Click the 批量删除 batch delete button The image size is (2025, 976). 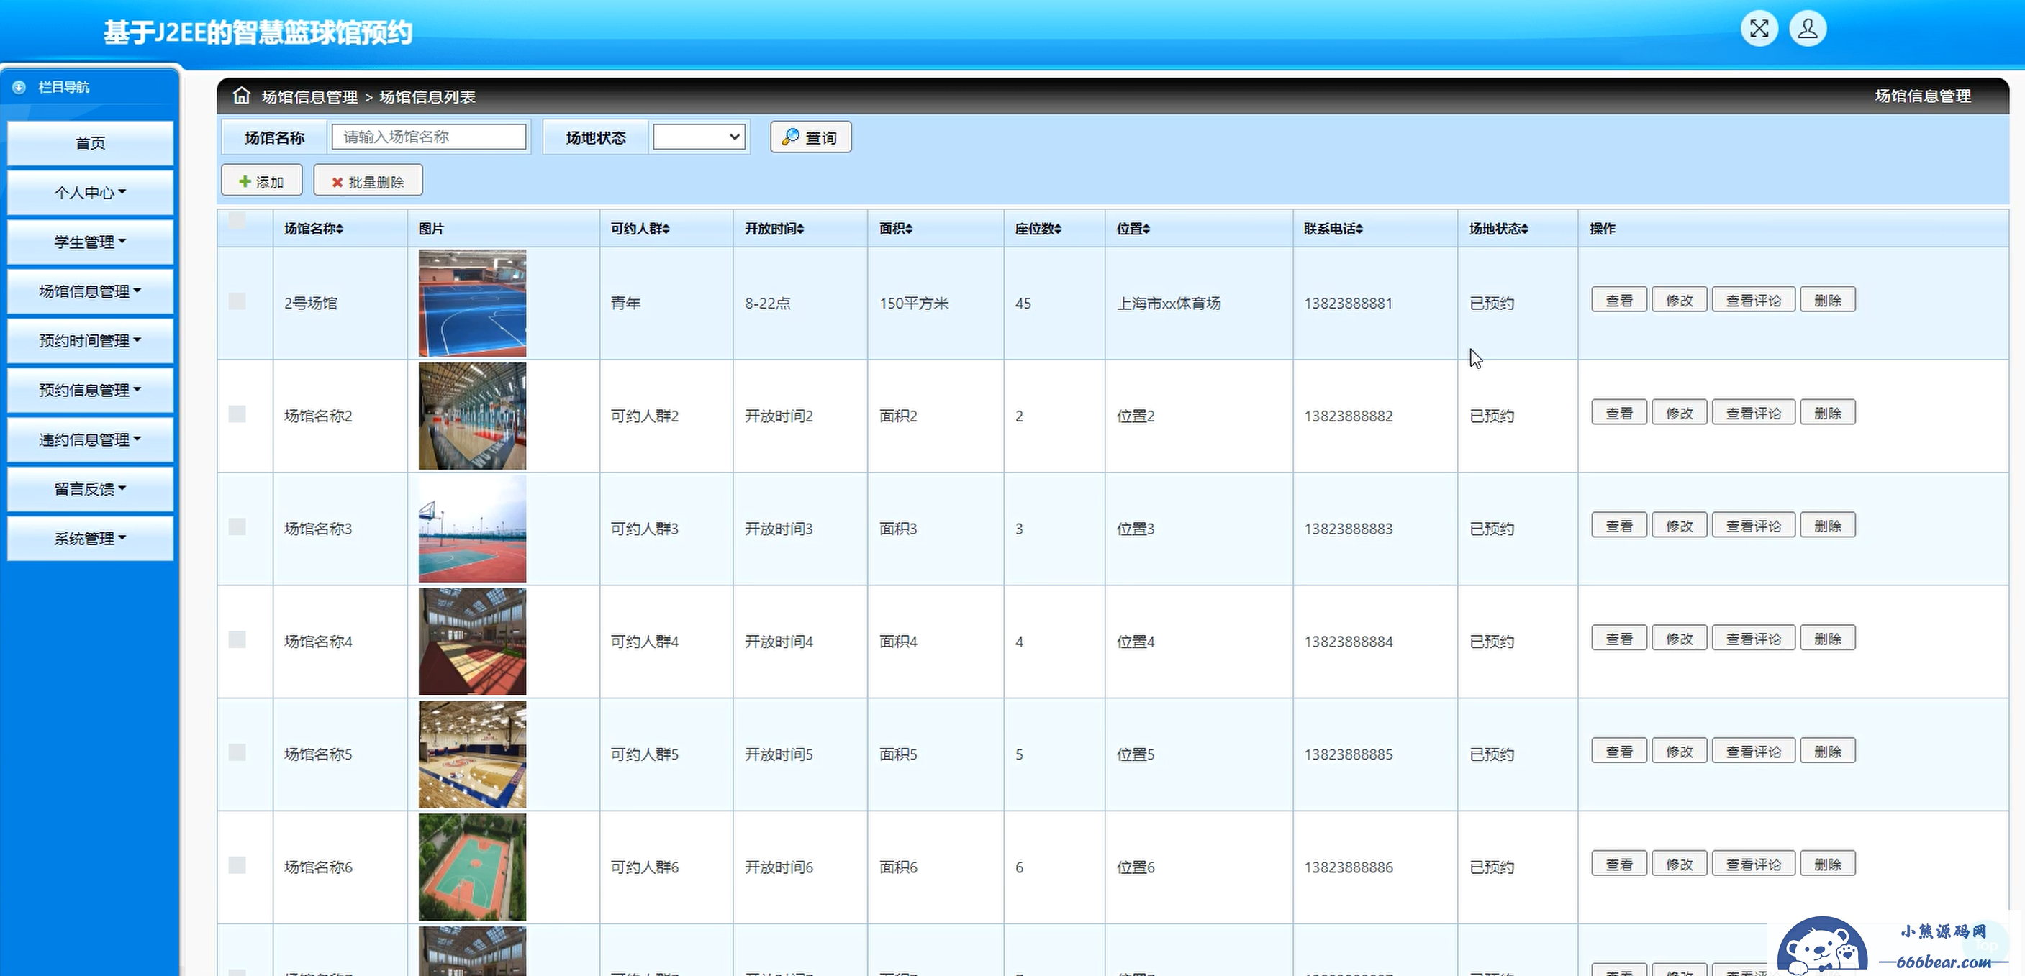pyautogui.click(x=368, y=181)
